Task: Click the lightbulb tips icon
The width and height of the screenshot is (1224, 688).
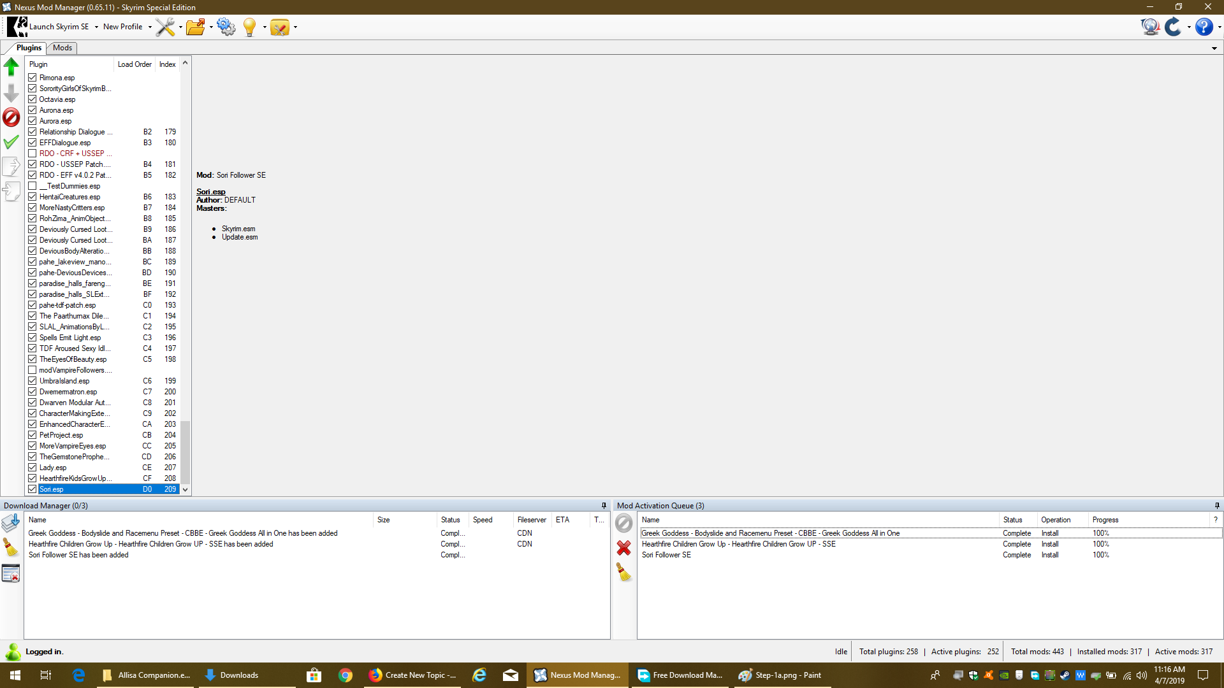Action: [x=250, y=27]
